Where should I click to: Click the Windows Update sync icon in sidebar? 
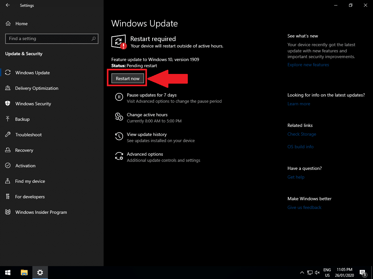pos(8,73)
